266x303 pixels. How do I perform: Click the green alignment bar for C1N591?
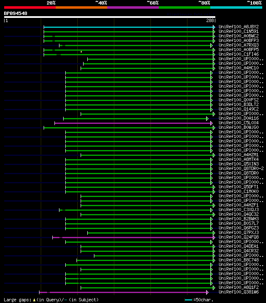point(128,32)
